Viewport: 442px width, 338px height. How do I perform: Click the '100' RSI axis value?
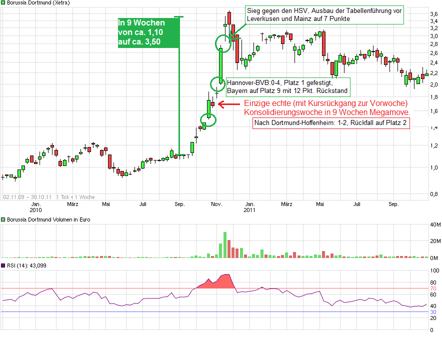(434, 270)
